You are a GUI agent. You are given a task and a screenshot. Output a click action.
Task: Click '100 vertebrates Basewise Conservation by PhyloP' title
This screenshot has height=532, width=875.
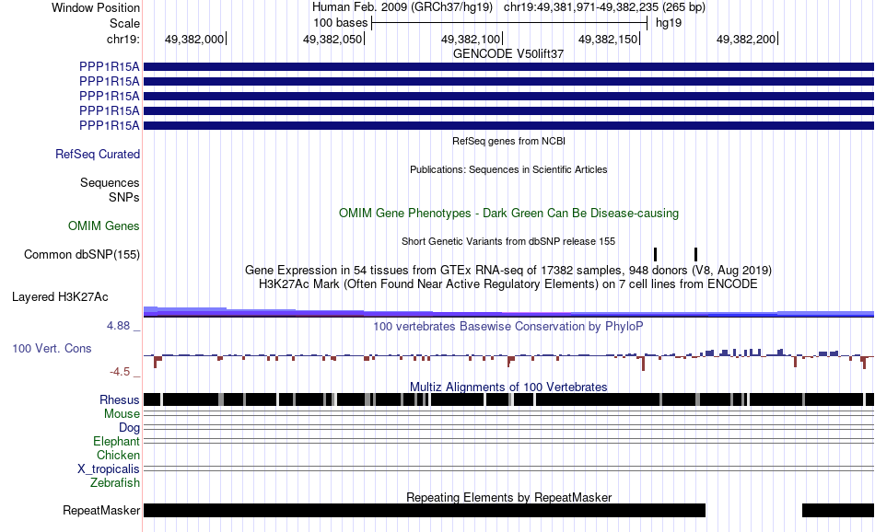(508, 326)
